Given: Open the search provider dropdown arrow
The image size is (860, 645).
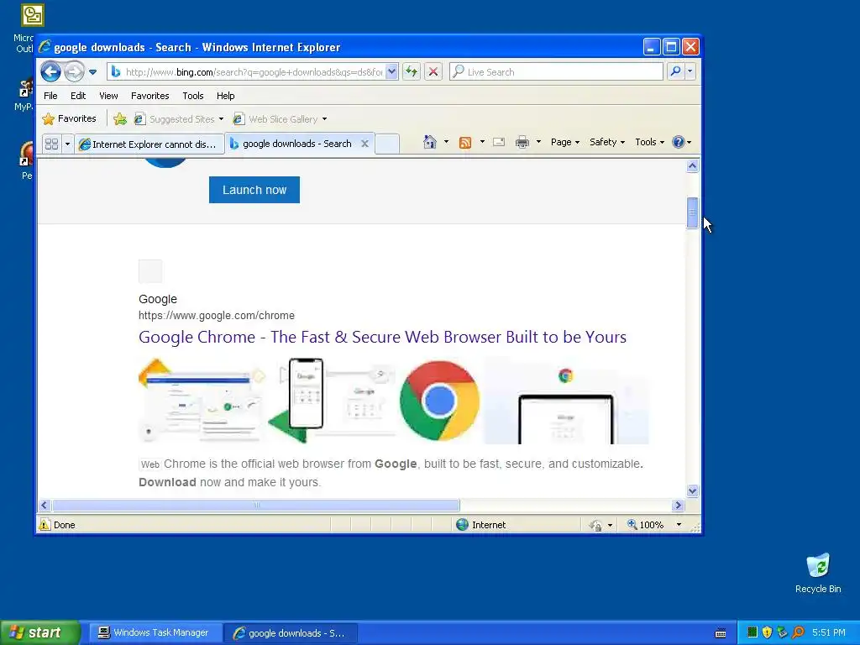Looking at the screenshot, I should [690, 71].
